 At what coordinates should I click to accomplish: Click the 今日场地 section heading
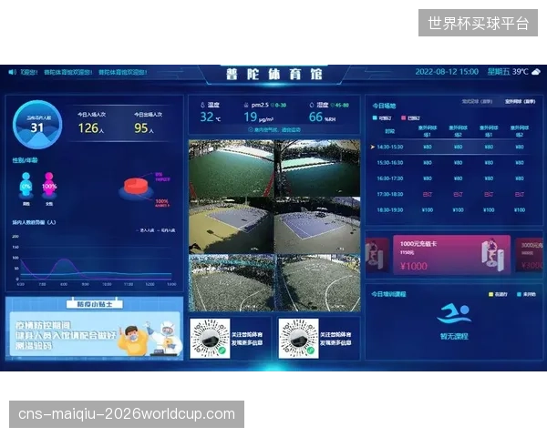pos(384,106)
